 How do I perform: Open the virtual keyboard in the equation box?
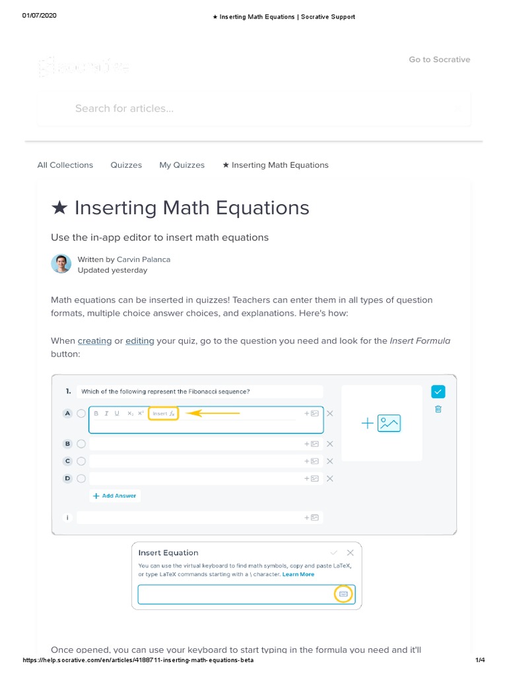(343, 594)
